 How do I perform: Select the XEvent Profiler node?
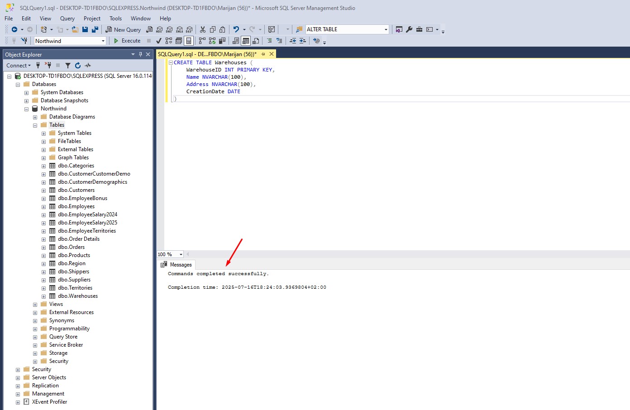(x=49, y=402)
